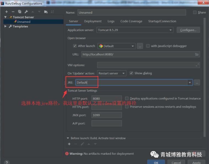Open edit defaults wrench icon
Viewport: 209px width, 164px height.
pyautogui.click(x=26, y=12)
